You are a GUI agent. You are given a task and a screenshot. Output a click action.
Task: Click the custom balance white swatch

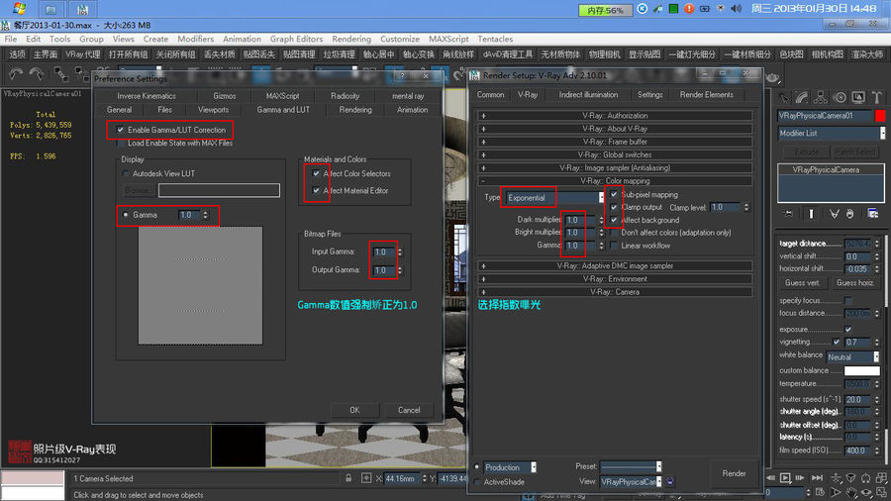862,370
